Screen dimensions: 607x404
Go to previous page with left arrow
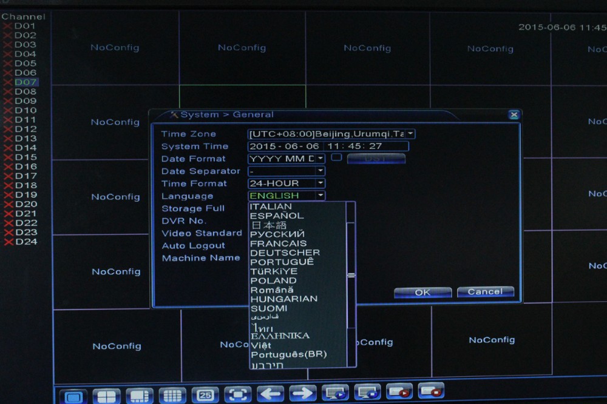click(x=270, y=394)
